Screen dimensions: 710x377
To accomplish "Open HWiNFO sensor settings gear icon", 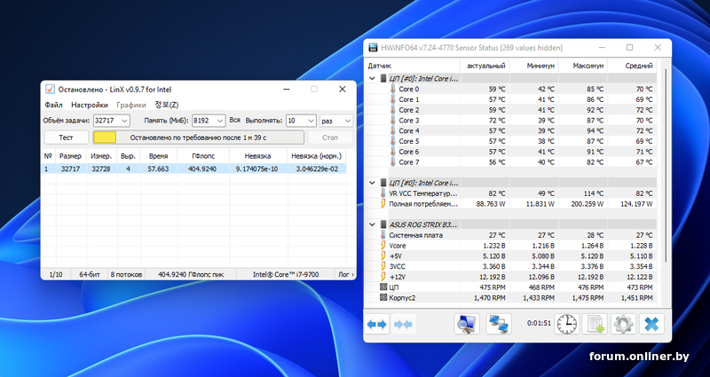I will [x=624, y=325].
